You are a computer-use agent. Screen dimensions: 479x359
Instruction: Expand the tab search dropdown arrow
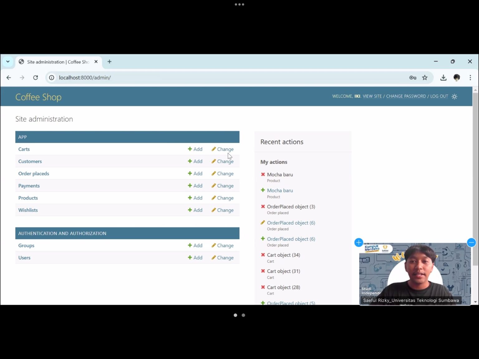(x=8, y=62)
